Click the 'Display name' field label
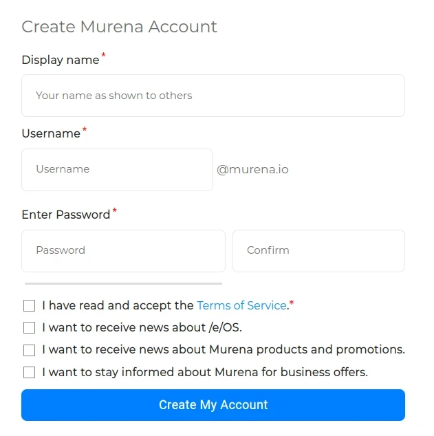The width and height of the screenshot is (434, 436). coord(61,60)
